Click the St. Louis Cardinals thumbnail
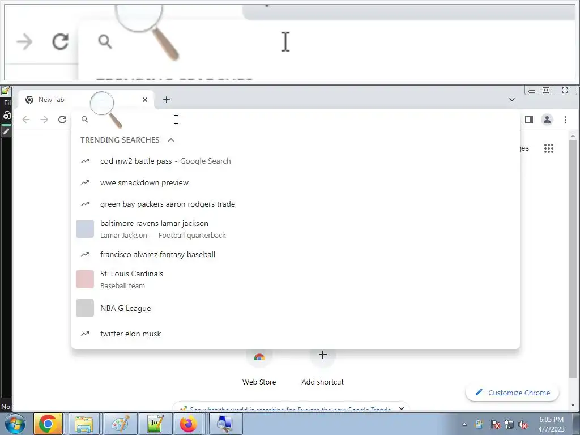Viewport: 580px width, 435px height. click(85, 279)
